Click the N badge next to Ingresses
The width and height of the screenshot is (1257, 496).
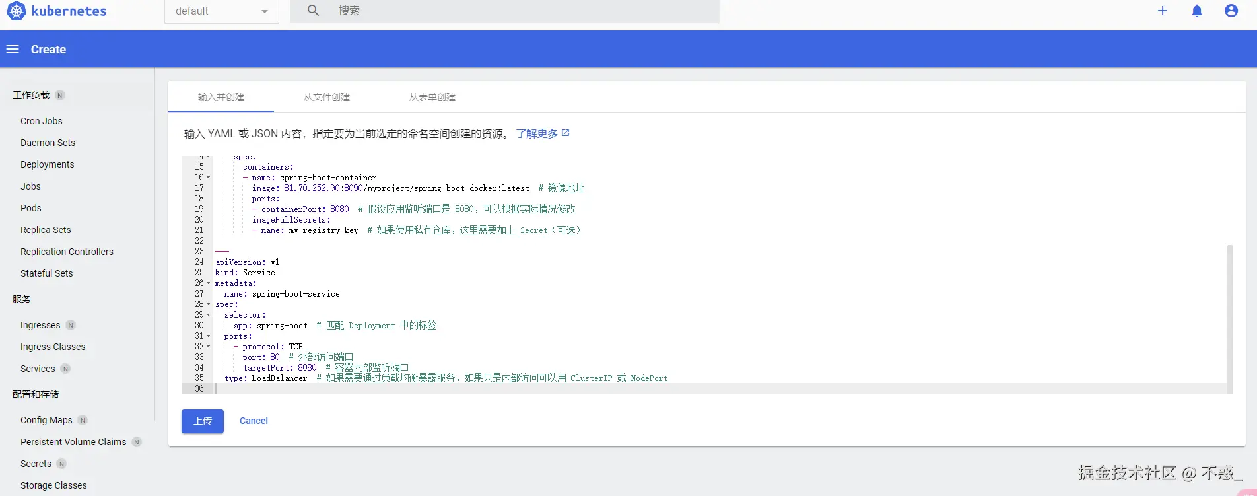pyautogui.click(x=71, y=325)
